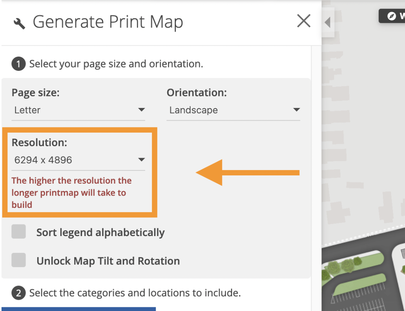Click the compass icon on the map
The height and width of the screenshot is (311, 405).
(x=391, y=16)
